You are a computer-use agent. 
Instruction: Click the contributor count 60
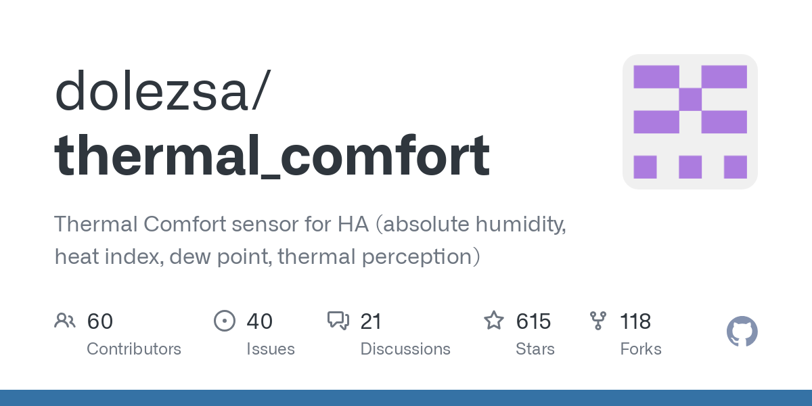(100, 321)
